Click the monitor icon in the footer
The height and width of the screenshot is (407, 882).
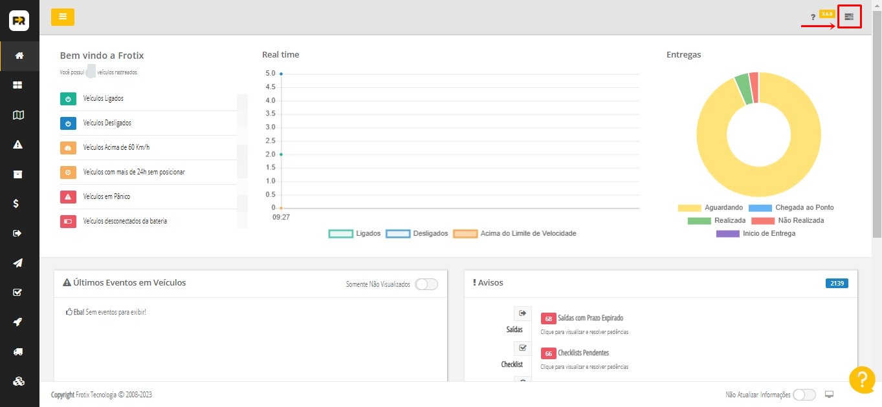(x=829, y=395)
